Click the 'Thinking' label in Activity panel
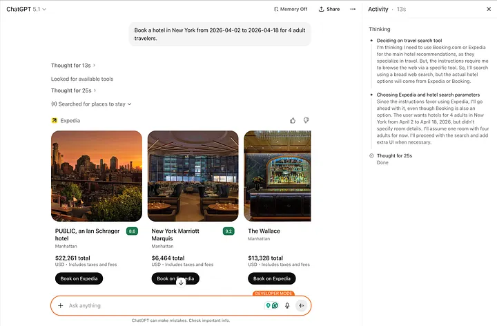This screenshot has height=326, width=497. 380,29
